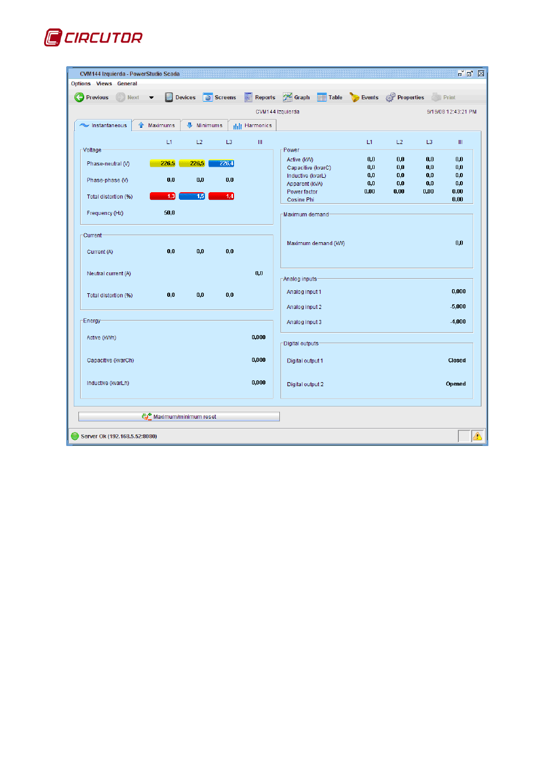Select the L3 phase-neutral voltage 226,4 value

221,164
